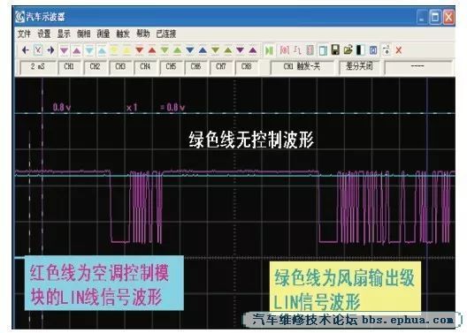Toggle channel CH1 button
This screenshot has width=467, height=333.
pyautogui.click(x=69, y=67)
